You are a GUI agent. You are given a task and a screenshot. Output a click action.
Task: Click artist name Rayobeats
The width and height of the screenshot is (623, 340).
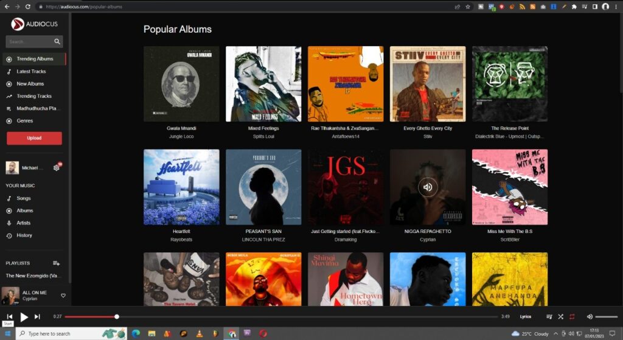coord(181,240)
